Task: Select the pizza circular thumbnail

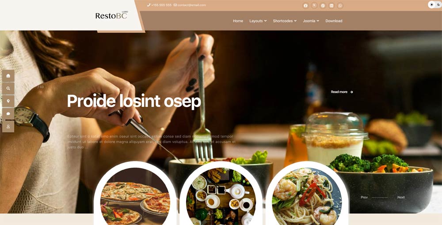Action: [x=135, y=196]
